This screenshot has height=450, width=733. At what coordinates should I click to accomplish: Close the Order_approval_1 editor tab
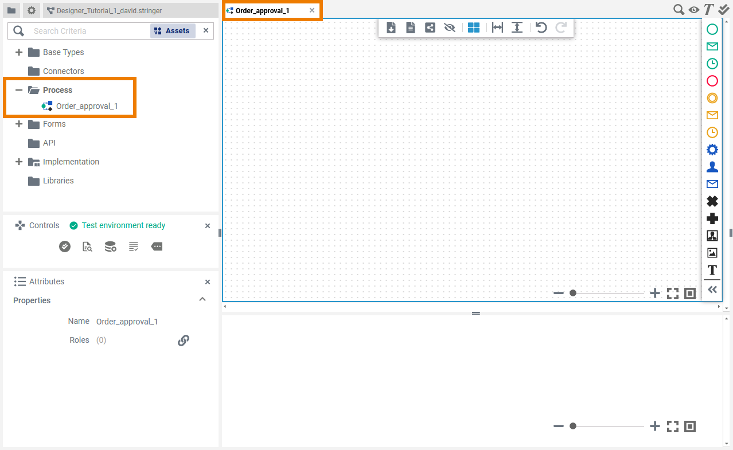(x=312, y=10)
